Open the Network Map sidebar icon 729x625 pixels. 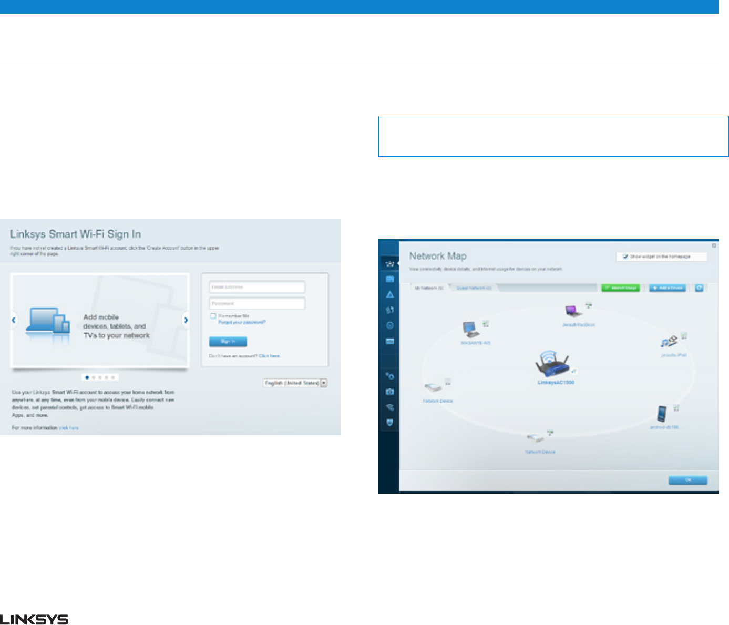pyautogui.click(x=389, y=263)
